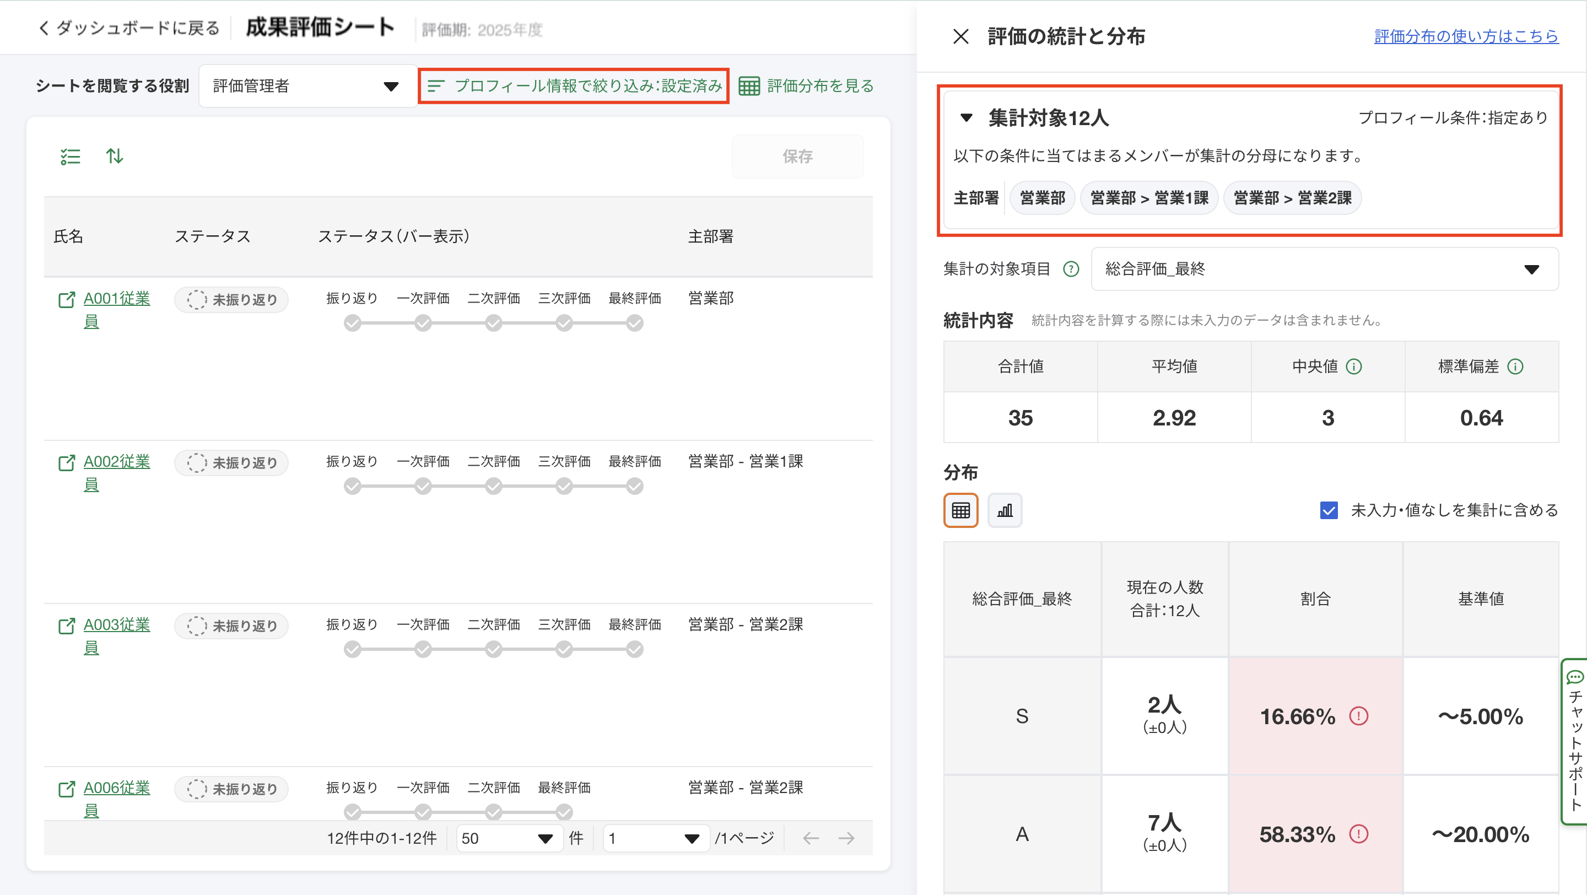Collapse the 集計対象12人 section

[x=966, y=117]
